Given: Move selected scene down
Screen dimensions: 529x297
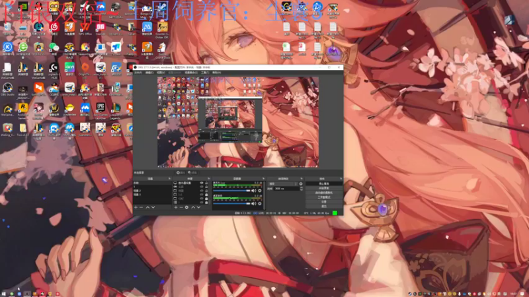Looking at the screenshot, I should (x=153, y=207).
